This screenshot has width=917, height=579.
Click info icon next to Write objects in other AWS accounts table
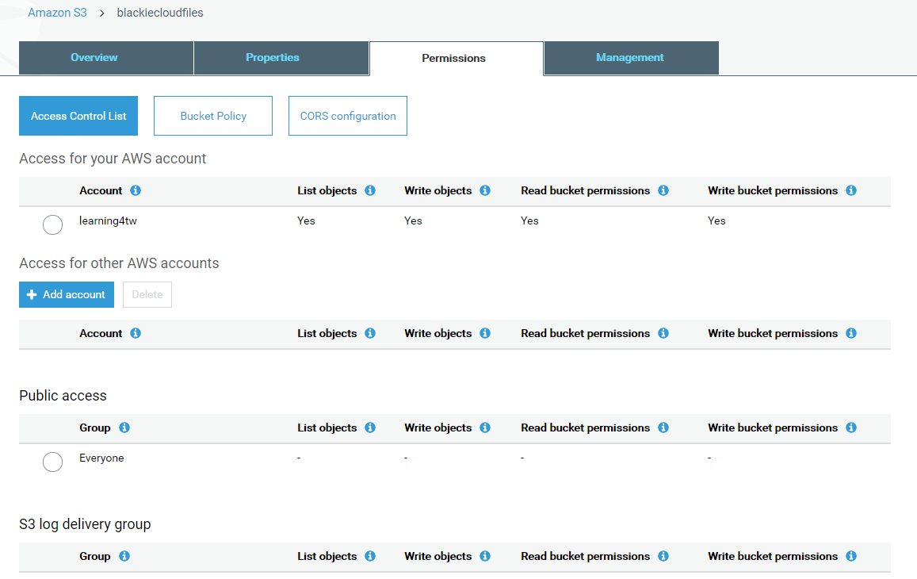click(x=485, y=333)
